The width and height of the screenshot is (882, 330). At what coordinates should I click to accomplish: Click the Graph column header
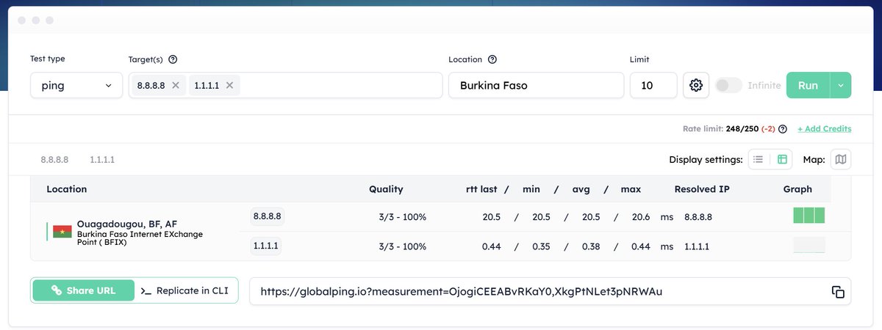[797, 189]
